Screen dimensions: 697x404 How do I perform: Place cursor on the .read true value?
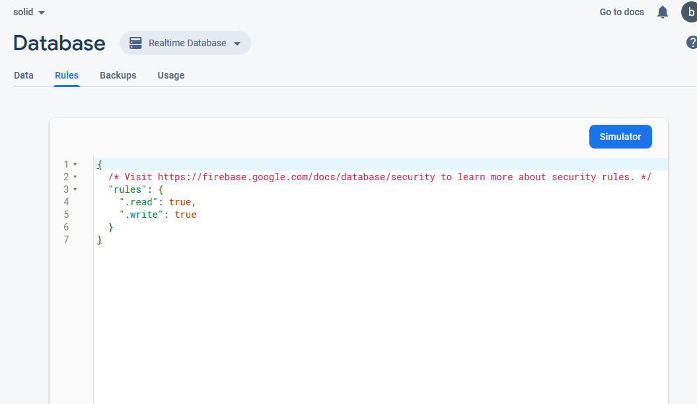pyautogui.click(x=180, y=202)
